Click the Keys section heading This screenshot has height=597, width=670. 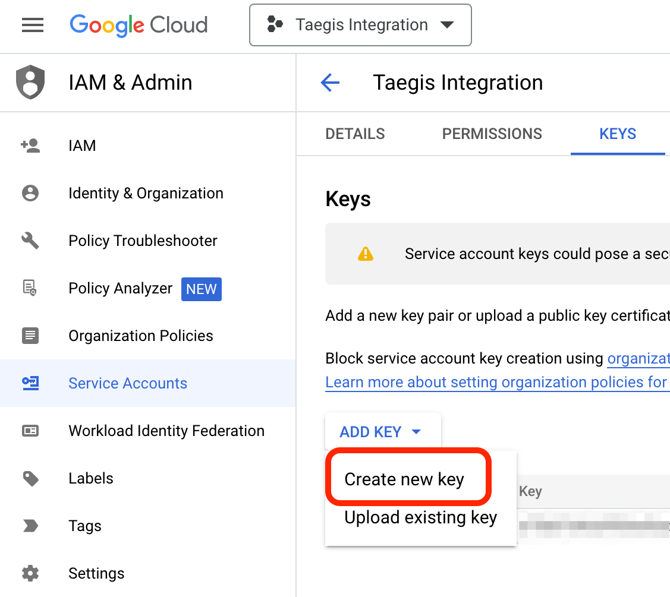(348, 199)
